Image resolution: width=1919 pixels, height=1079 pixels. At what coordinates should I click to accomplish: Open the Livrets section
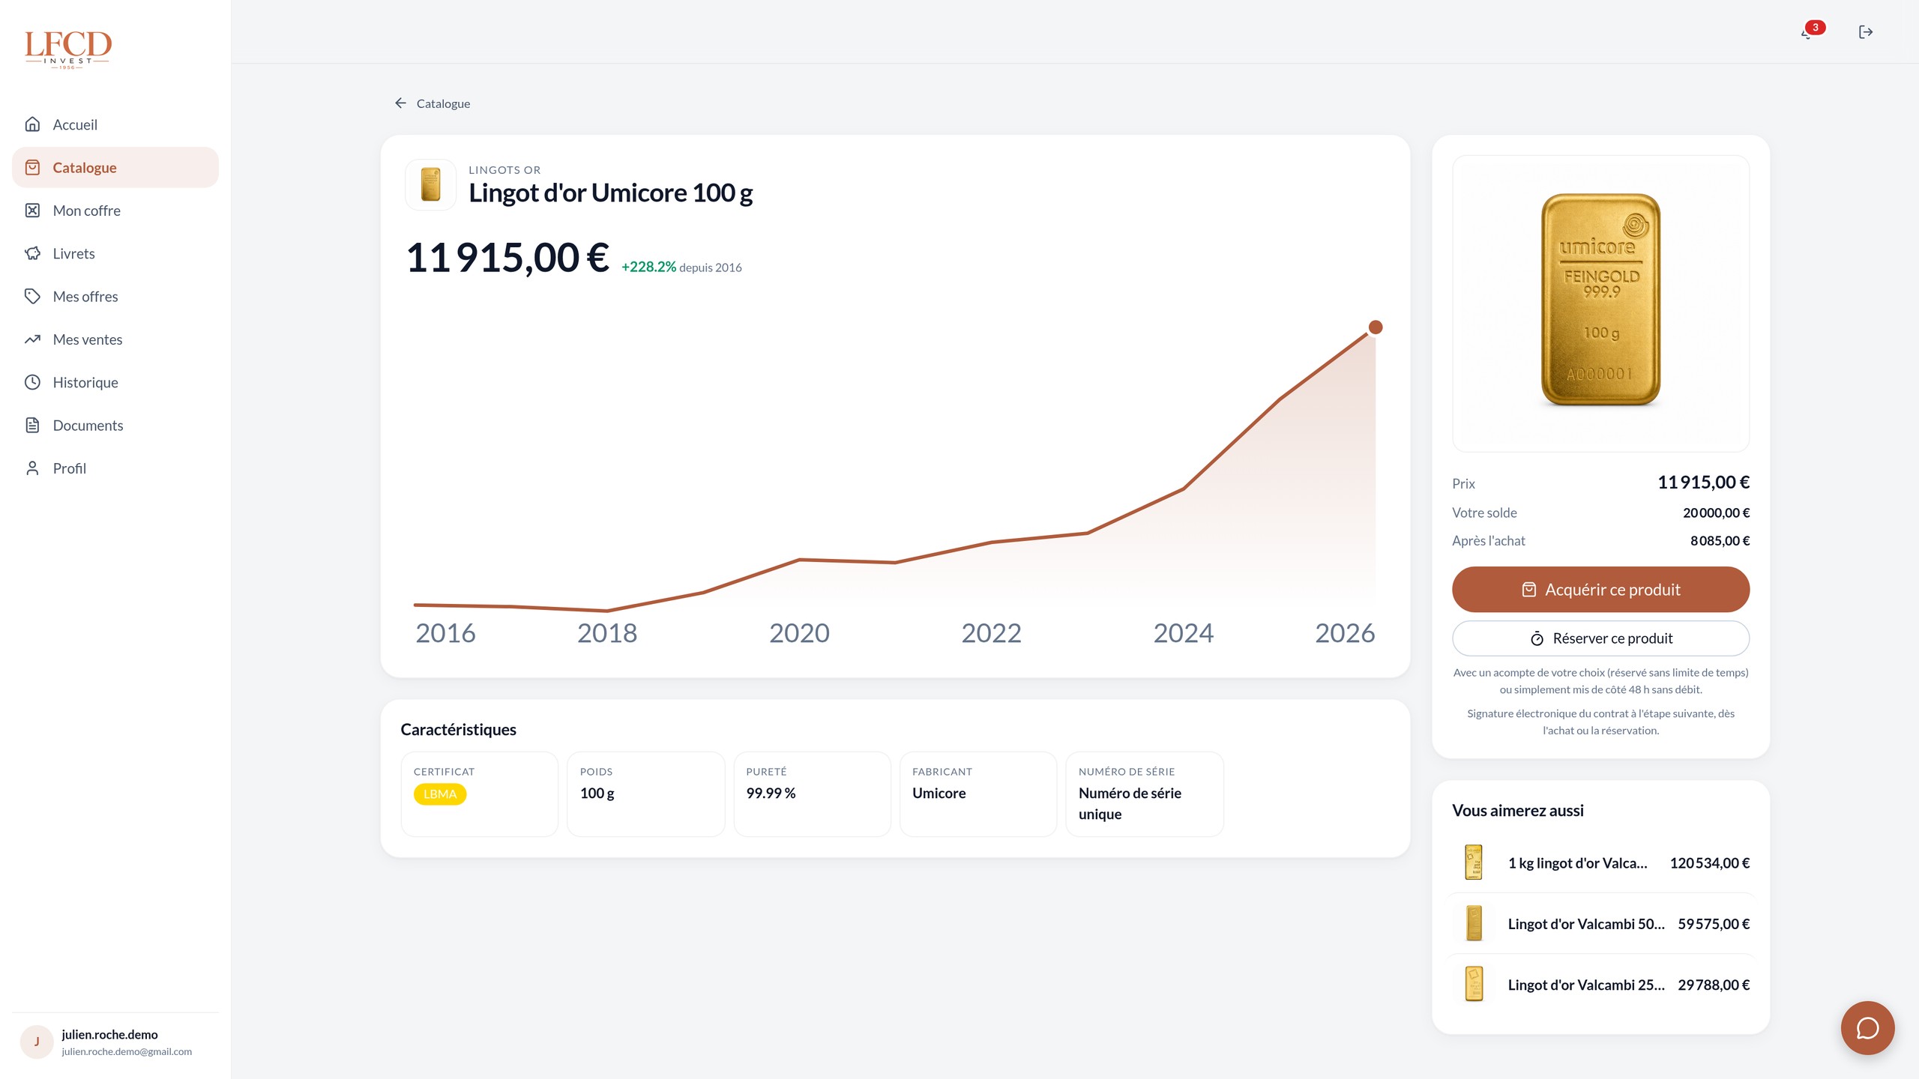[115, 253]
